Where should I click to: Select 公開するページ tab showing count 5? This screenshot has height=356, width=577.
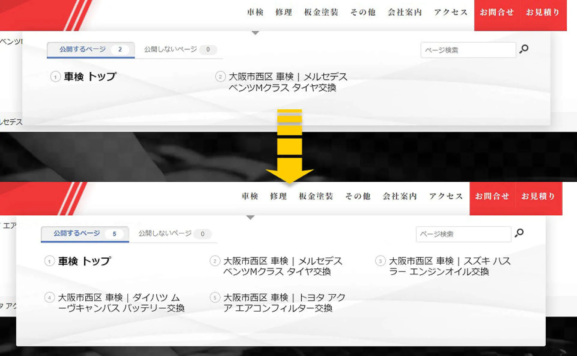point(85,234)
